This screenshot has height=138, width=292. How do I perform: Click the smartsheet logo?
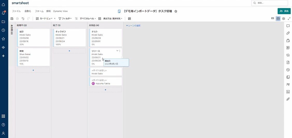(x=20, y=3)
